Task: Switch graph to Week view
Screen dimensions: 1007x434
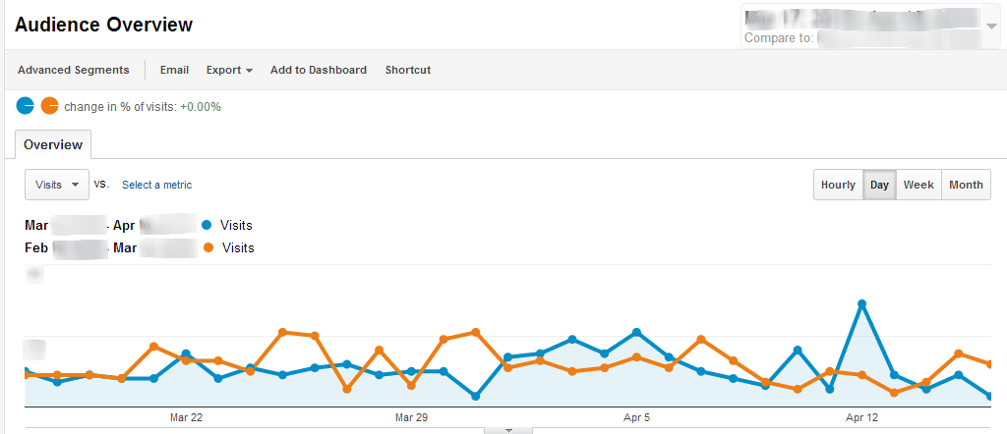Action: point(918,185)
